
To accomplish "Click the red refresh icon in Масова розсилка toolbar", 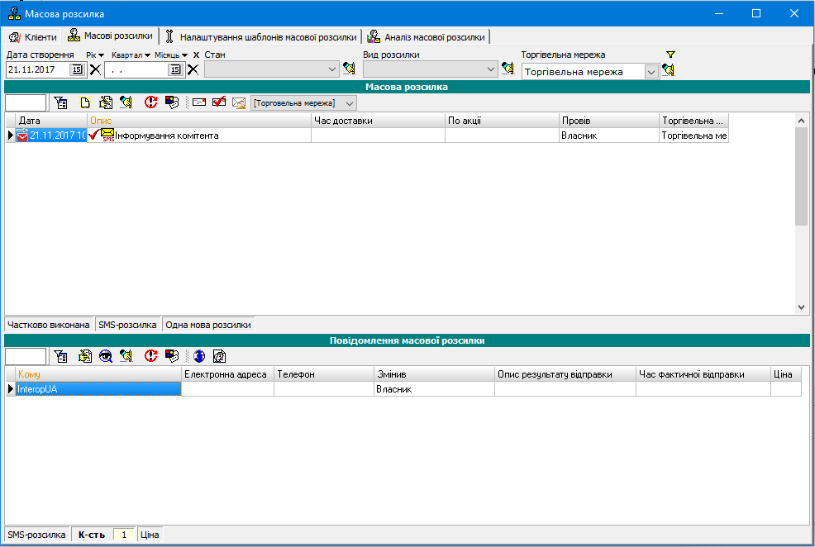I will coord(150,103).
